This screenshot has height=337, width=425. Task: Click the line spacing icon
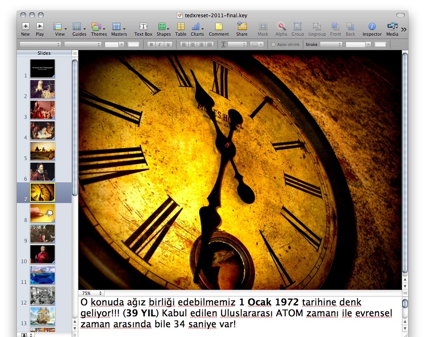(x=223, y=45)
